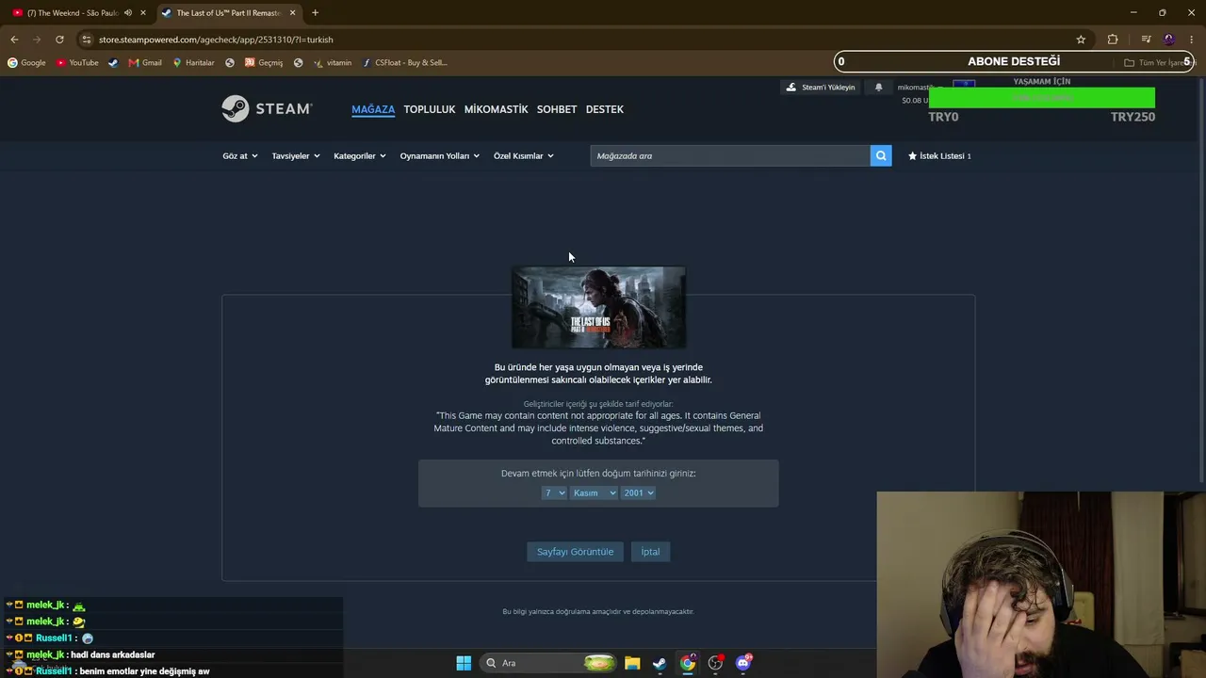1206x678 pixels.
Task: Open the birth day dropdown showing 7
Action: click(554, 492)
